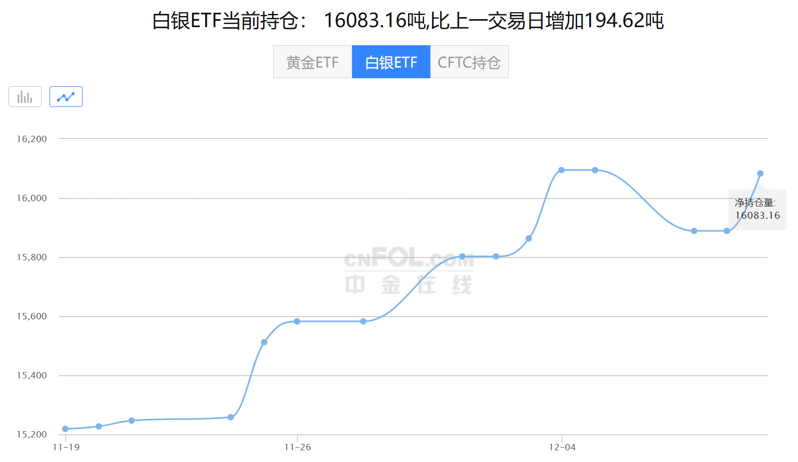
Task: Click the mid-rise data point just before 11-26
Action: (264, 342)
